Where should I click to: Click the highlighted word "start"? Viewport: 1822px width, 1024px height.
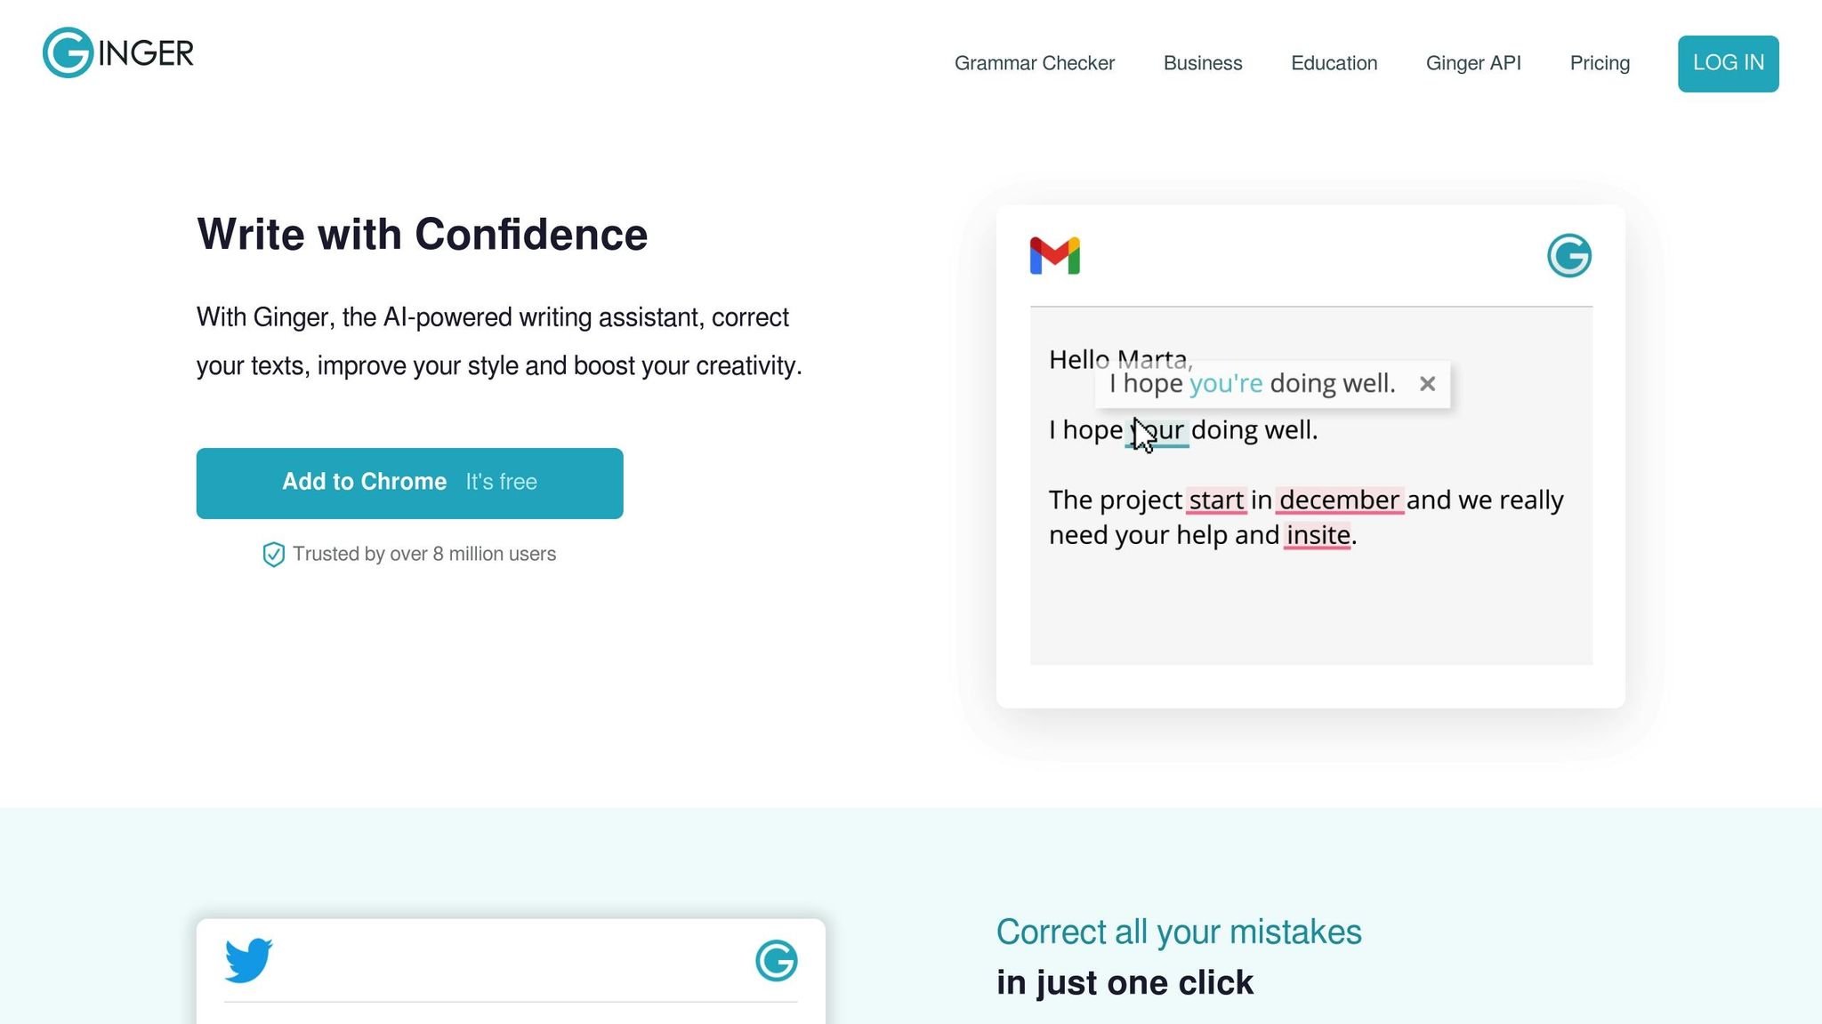coord(1216,500)
